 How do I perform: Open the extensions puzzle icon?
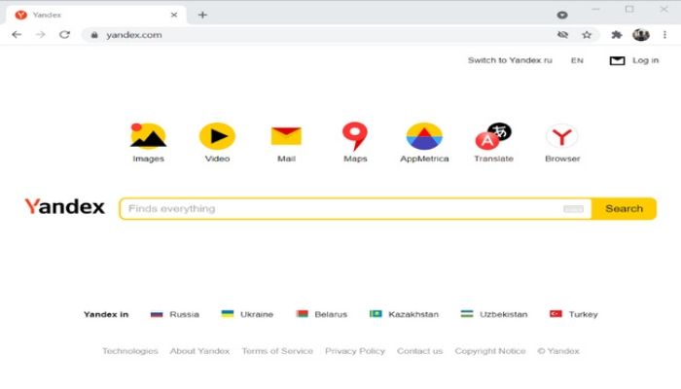pos(616,35)
